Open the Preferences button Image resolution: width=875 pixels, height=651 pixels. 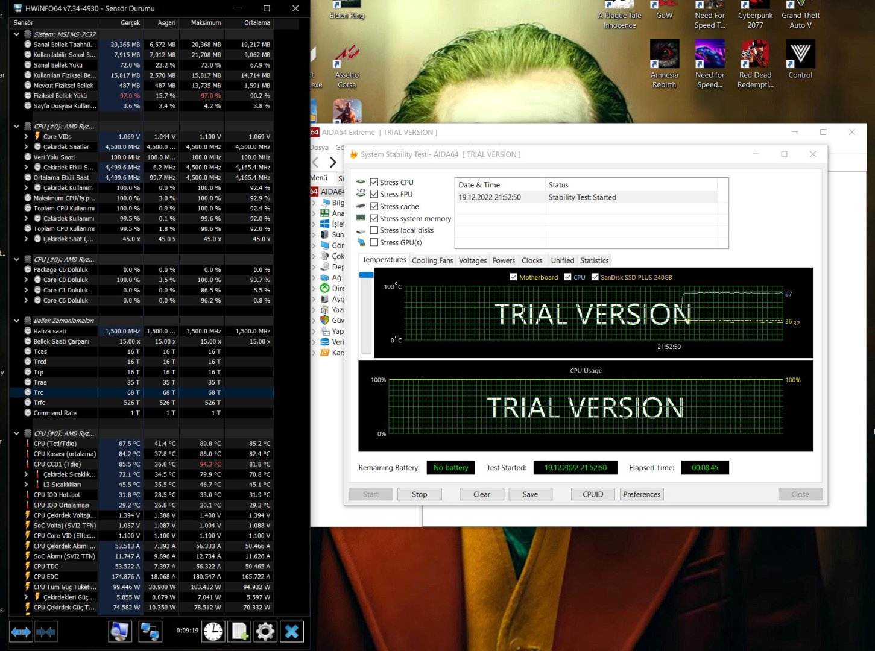click(642, 494)
